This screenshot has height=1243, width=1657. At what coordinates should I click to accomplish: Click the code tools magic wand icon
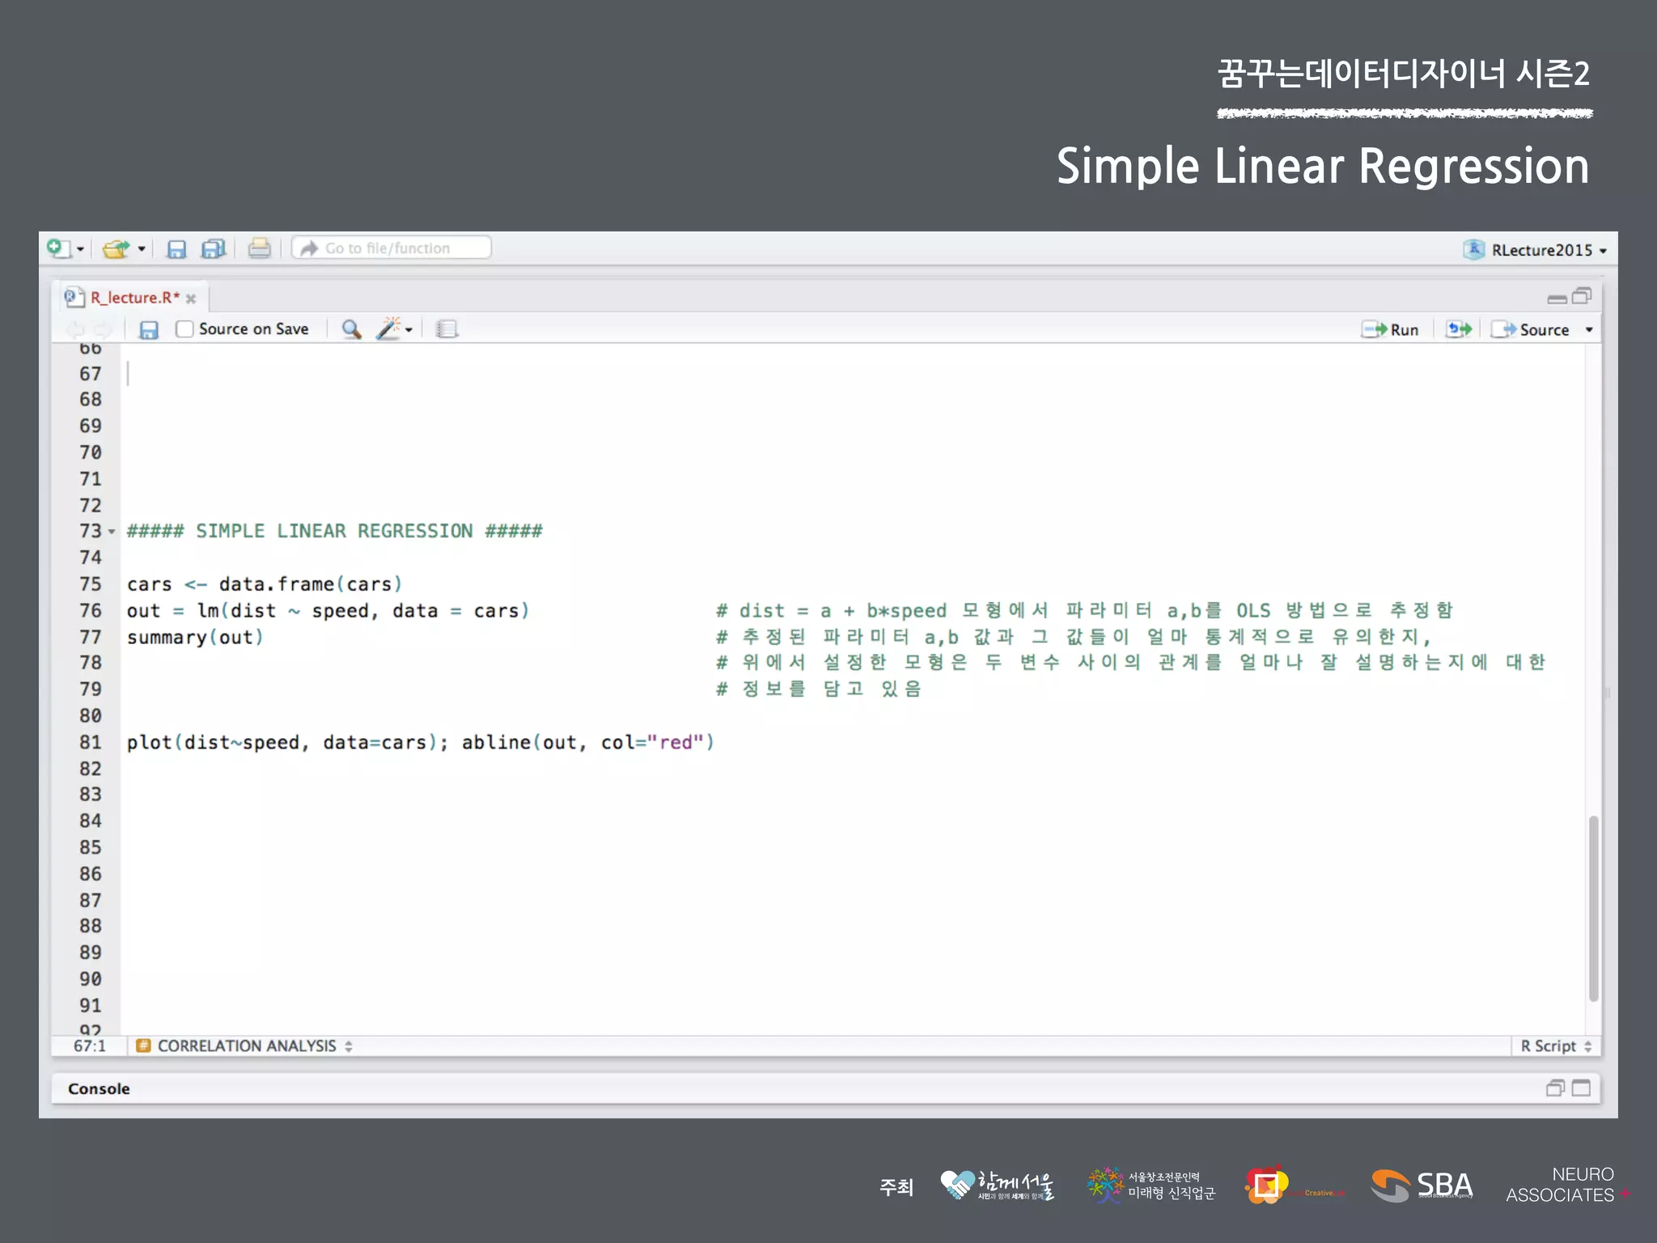pyautogui.click(x=389, y=329)
